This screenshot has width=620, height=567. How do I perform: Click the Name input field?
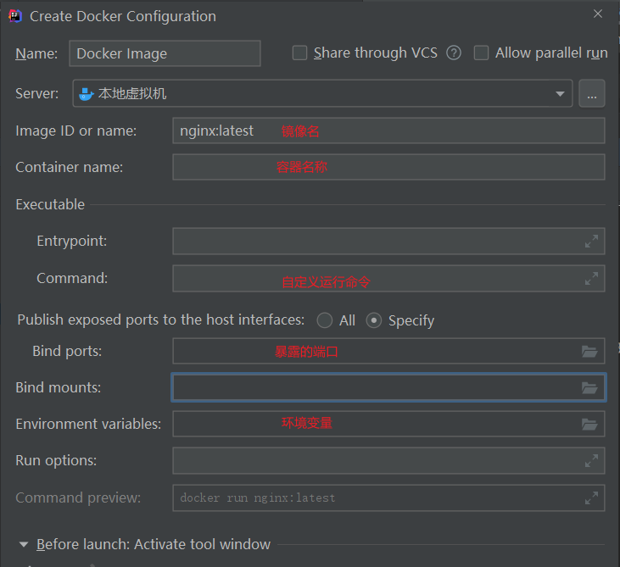click(165, 53)
